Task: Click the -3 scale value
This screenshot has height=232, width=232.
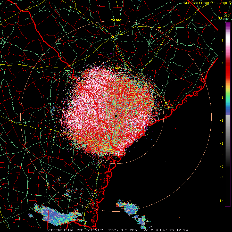Action: pos(221,144)
